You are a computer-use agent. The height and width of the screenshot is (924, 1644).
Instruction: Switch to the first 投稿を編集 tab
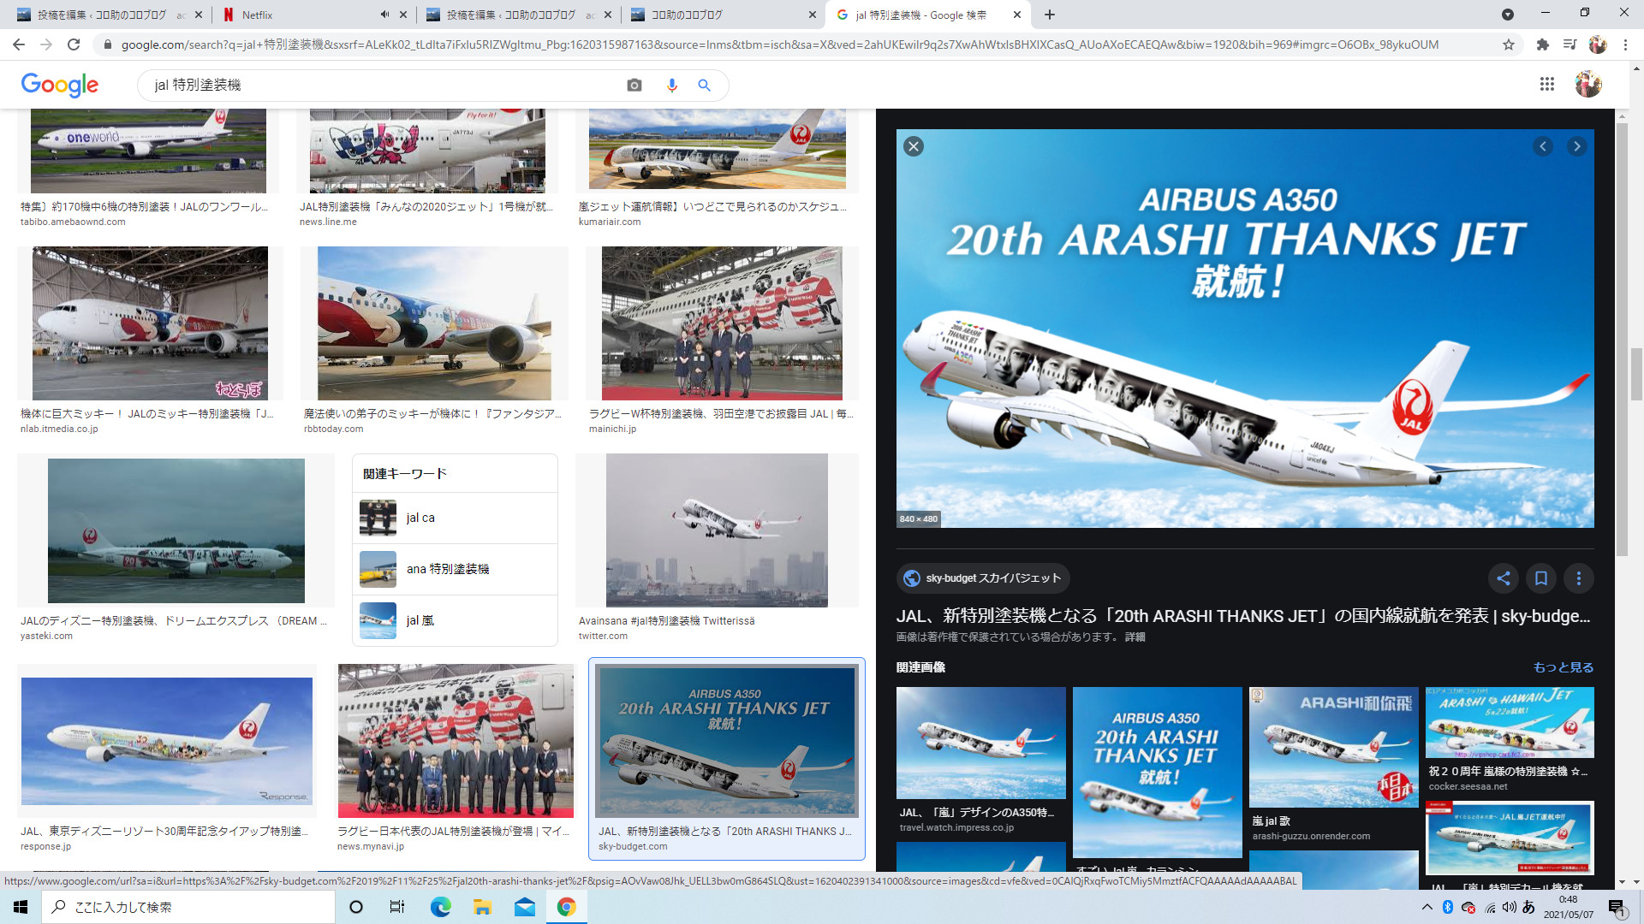[x=110, y=15]
